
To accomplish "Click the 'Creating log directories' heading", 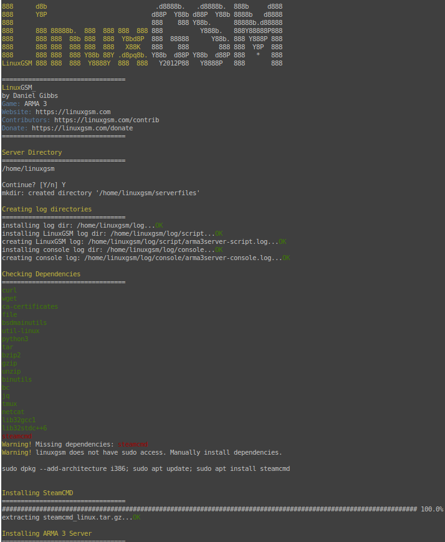I will 47,209.
